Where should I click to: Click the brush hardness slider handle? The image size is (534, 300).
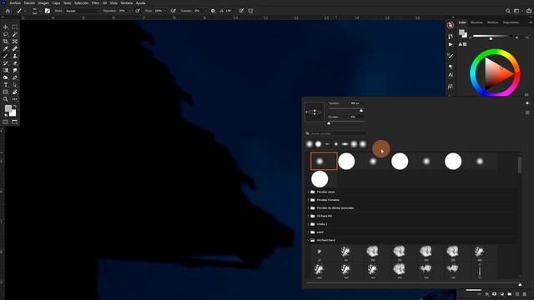coord(329,123)
